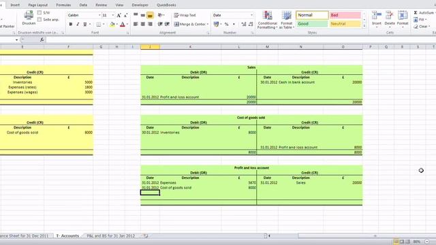The width and height of the screenshot is (436, 245).
Task: Open the Fill button
Action: (420, 20)
